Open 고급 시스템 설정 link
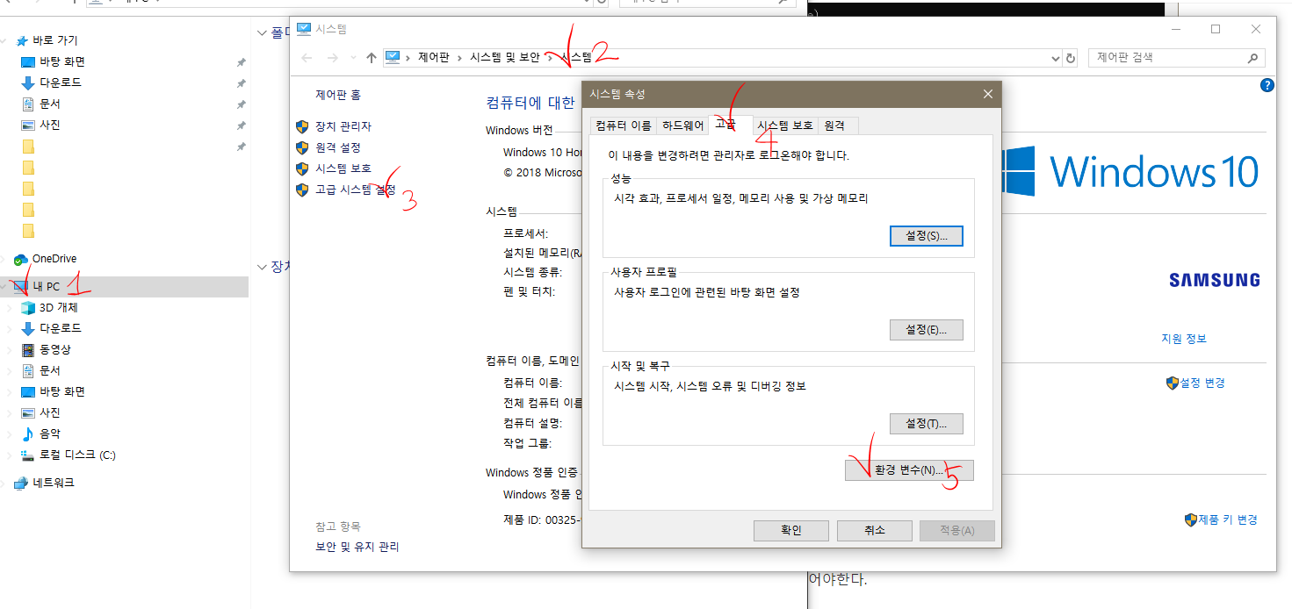The width and height of the screenshot is (1292, 609). pos(356,190)
